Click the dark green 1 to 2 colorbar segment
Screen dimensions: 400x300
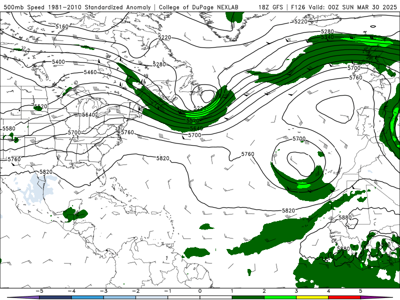click(x=248, y=297)
